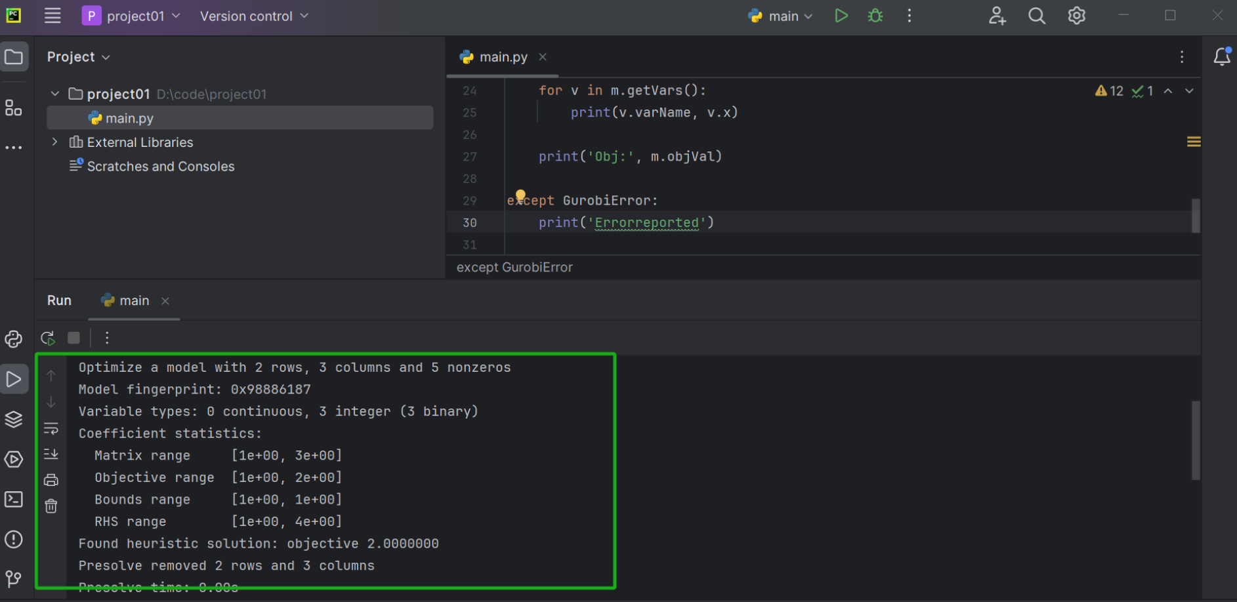1237x602 pixels.
Task: Open more run actions in title bar
Action: point(910,16)
